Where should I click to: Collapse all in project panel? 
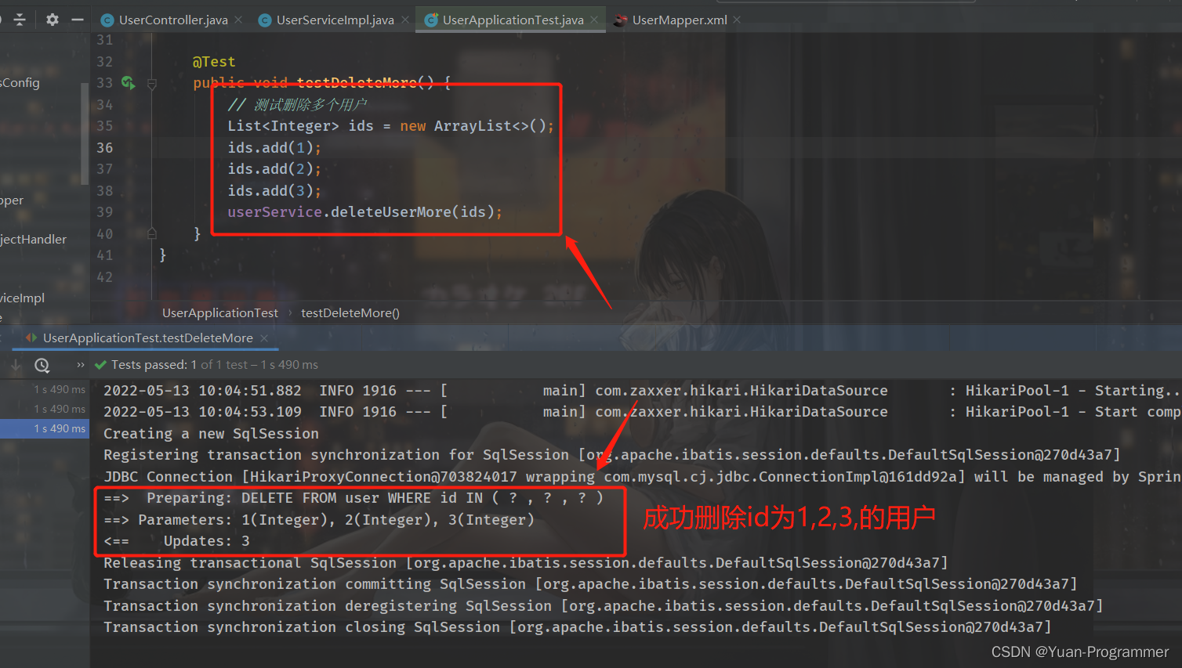pyautogui.click(x=20, y=20)
